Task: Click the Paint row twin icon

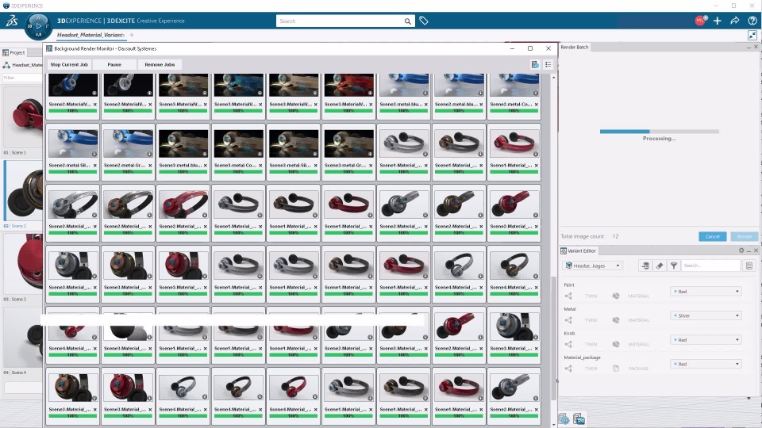Action: [568, 296]
